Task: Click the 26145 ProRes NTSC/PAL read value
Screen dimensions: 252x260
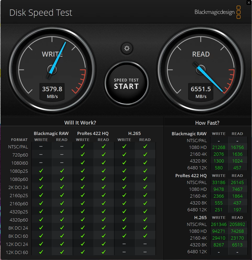Action: [x=237, y=182]
